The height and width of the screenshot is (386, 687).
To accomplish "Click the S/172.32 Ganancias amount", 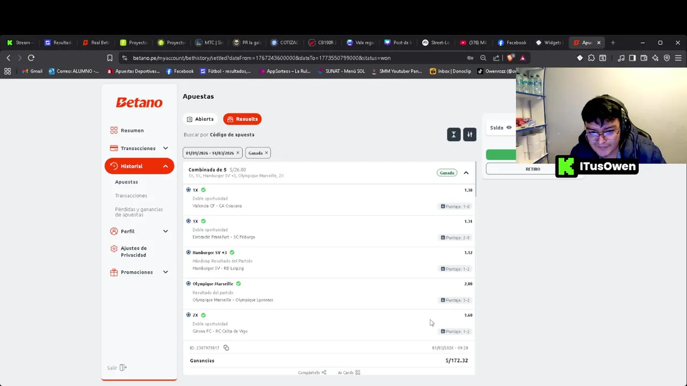I will pyautogui.click(x=457, y=361).
